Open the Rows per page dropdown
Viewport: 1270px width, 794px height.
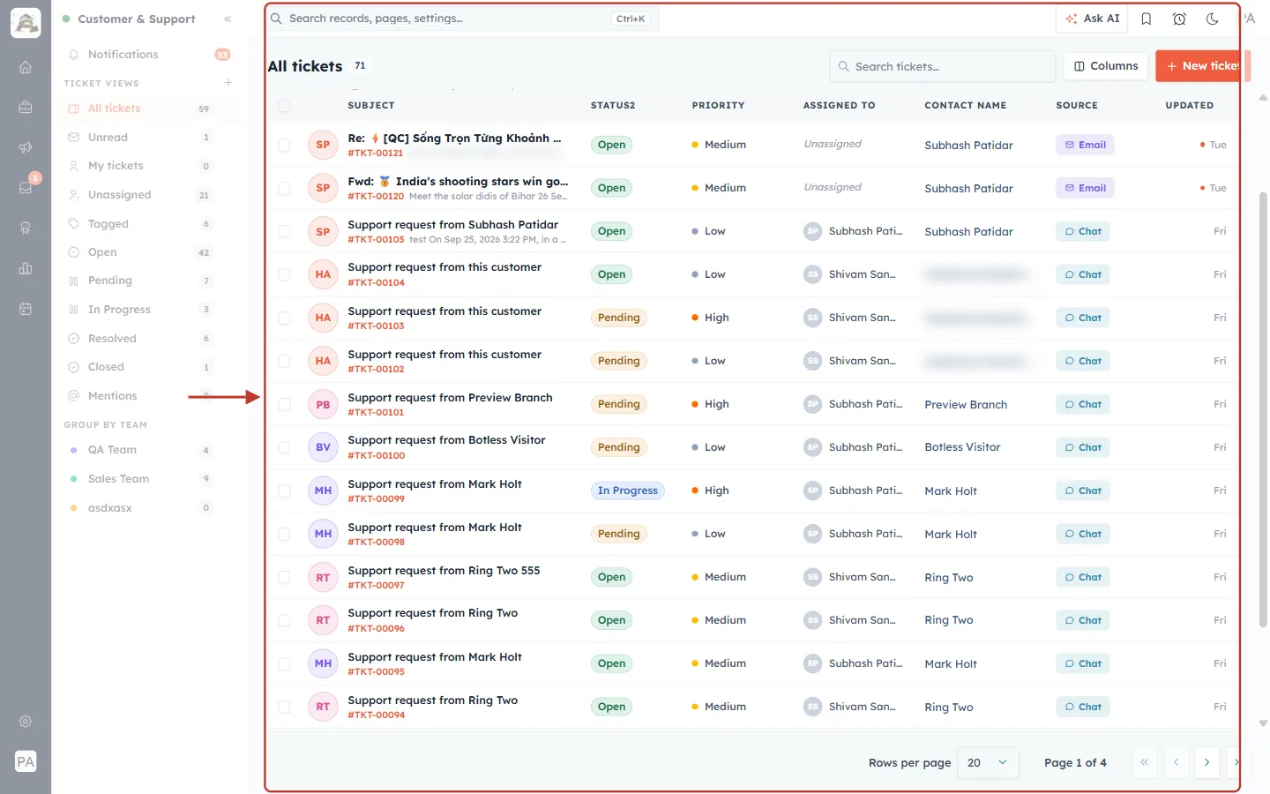[988, 762]
